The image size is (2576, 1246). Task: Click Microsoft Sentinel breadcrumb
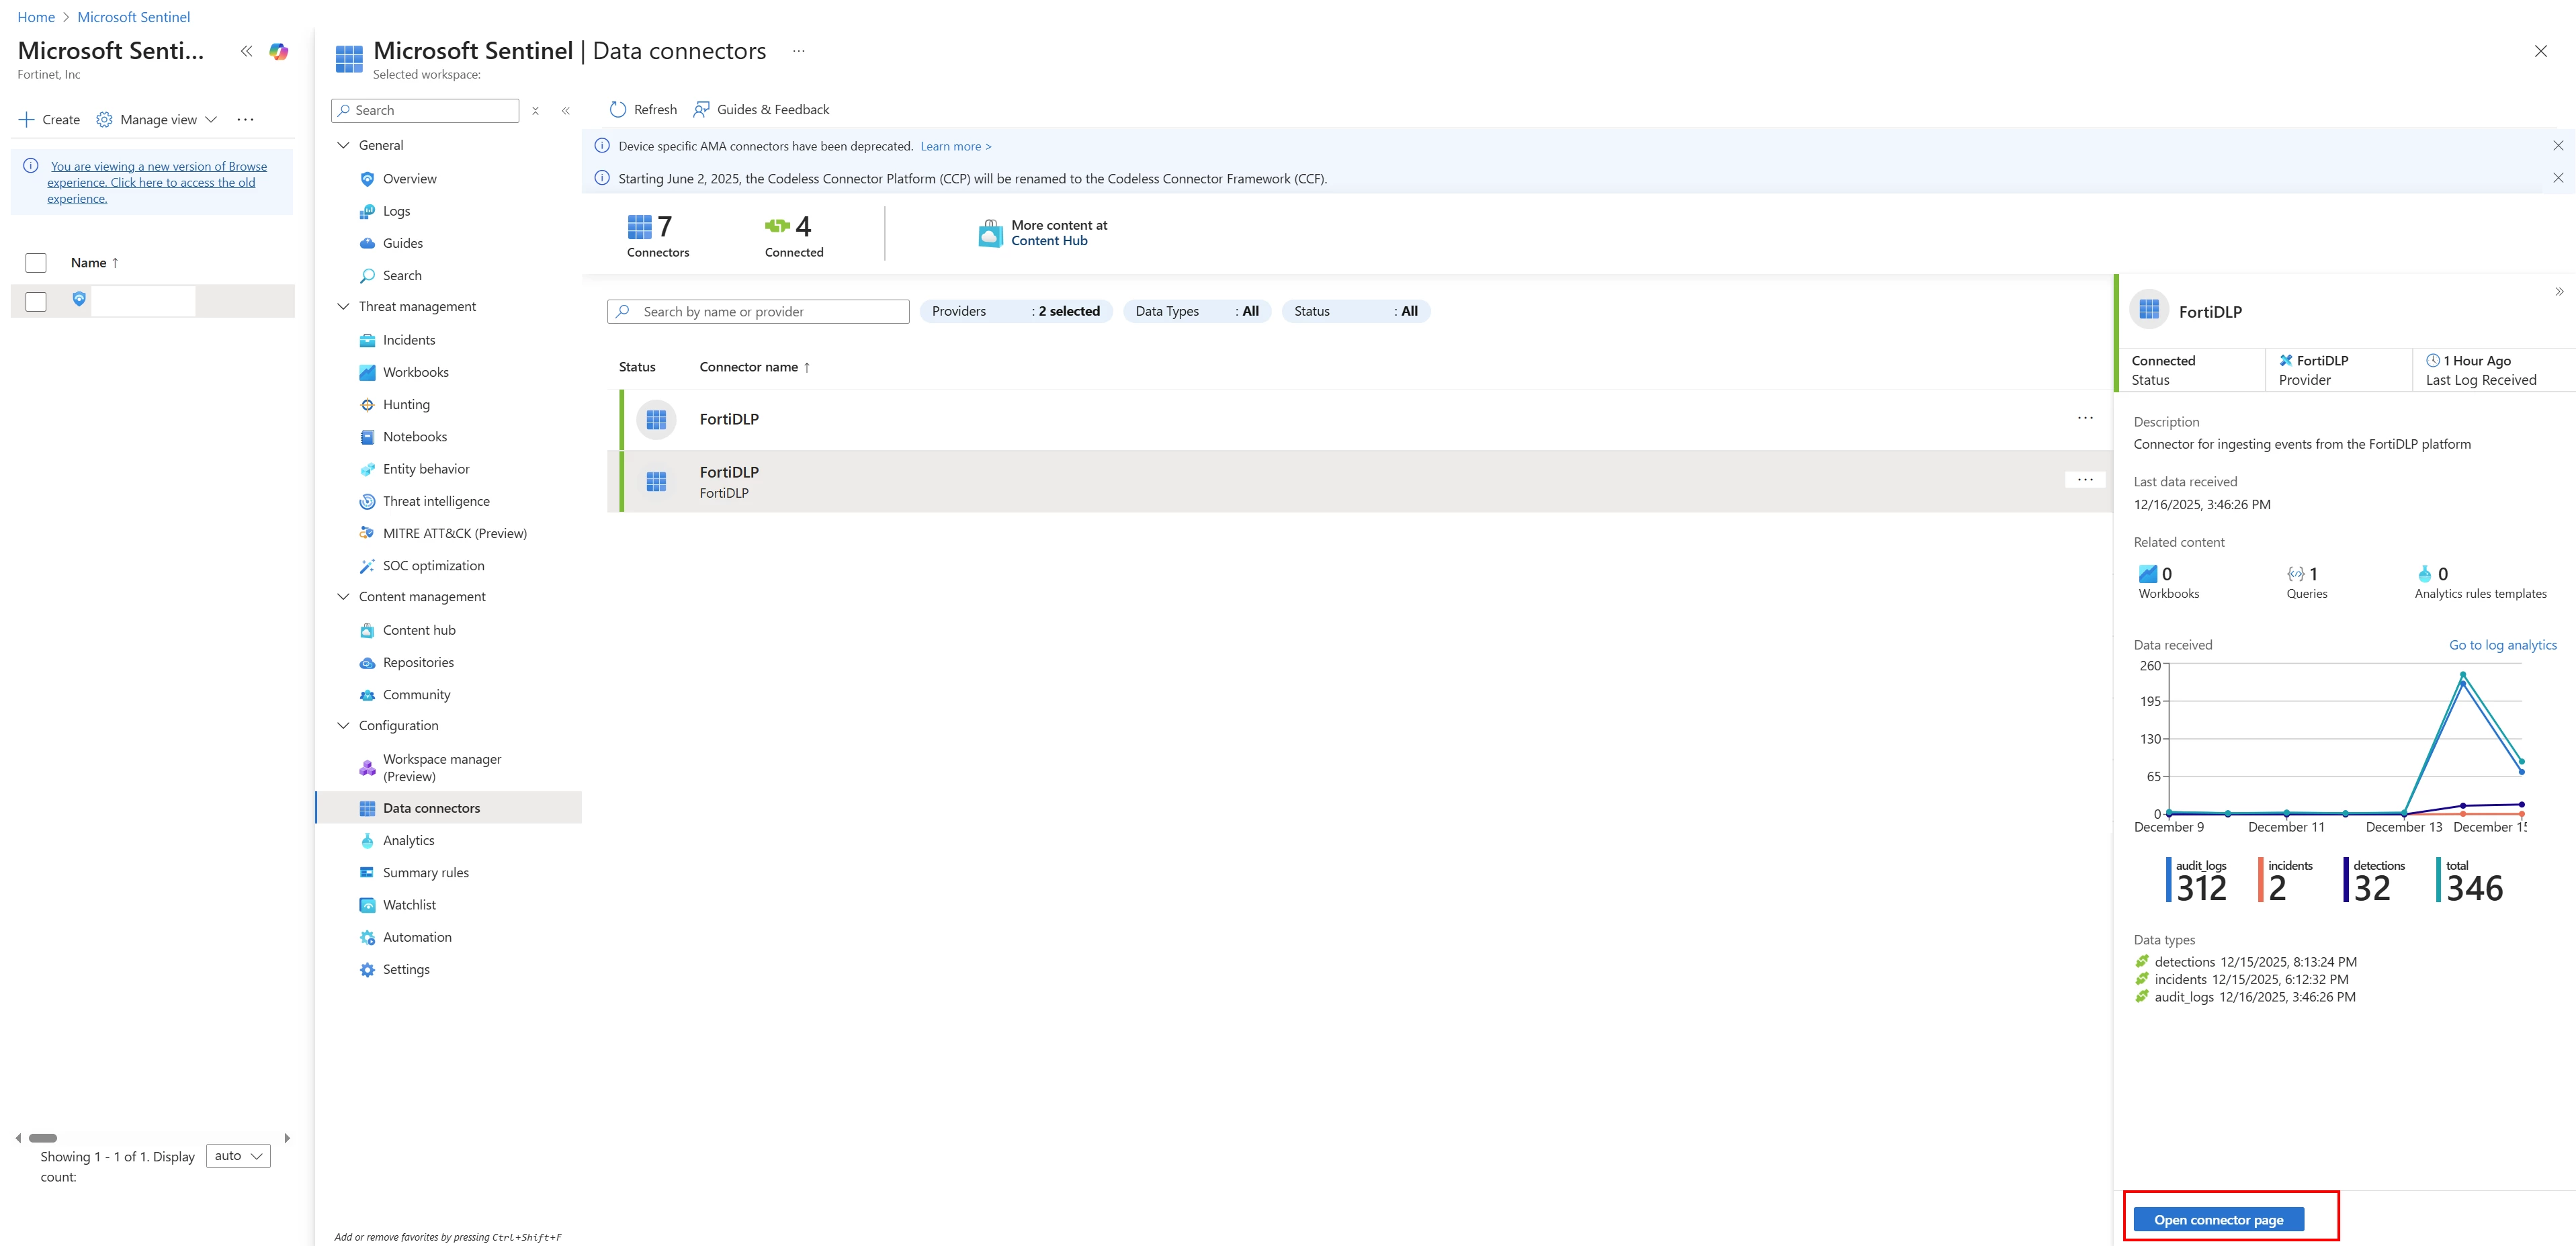click(133, 17)
